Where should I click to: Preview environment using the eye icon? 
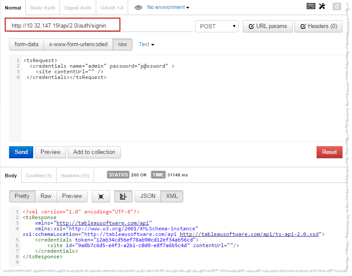[x=138, y=7]
